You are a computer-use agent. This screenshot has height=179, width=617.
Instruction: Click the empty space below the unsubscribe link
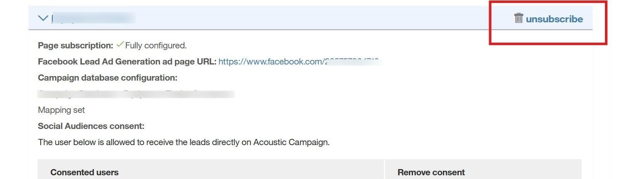point(548,35)
